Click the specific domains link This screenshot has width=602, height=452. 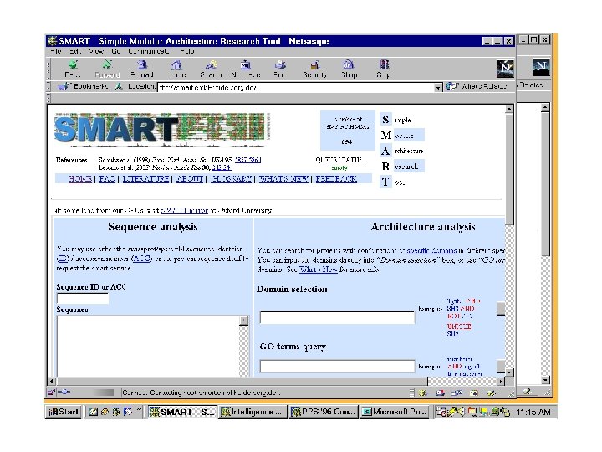coord(431,250)
